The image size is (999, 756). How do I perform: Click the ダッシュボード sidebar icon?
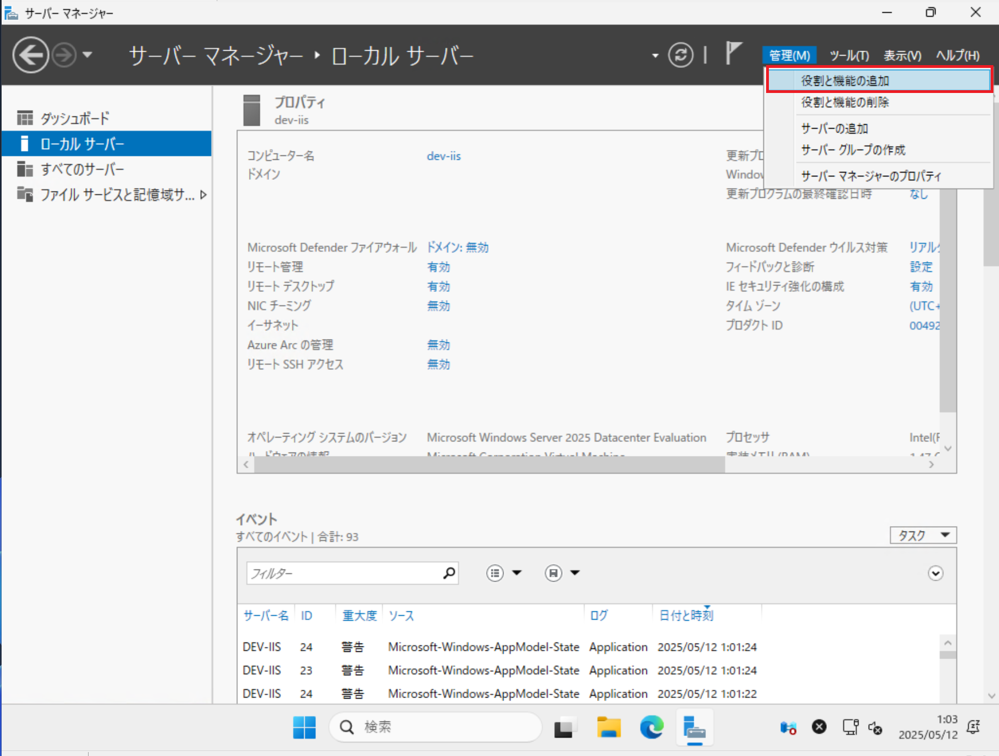25,118
